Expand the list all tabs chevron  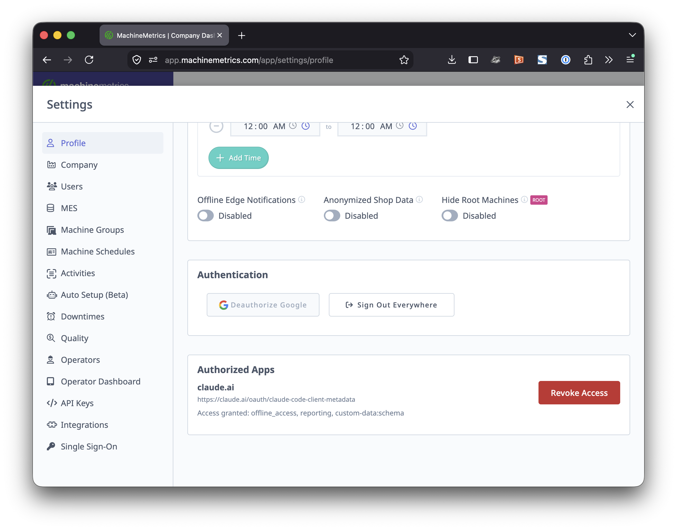point(632,35)
